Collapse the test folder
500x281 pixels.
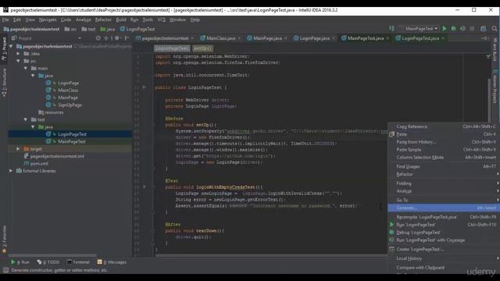click(x=26, y=119)
